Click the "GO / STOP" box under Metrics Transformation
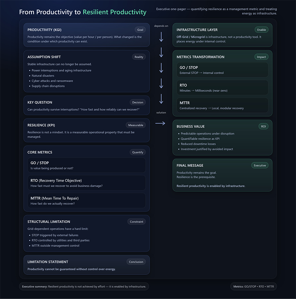Image resolution: width=296 pixels, height=299 pixels. [222, 70]
